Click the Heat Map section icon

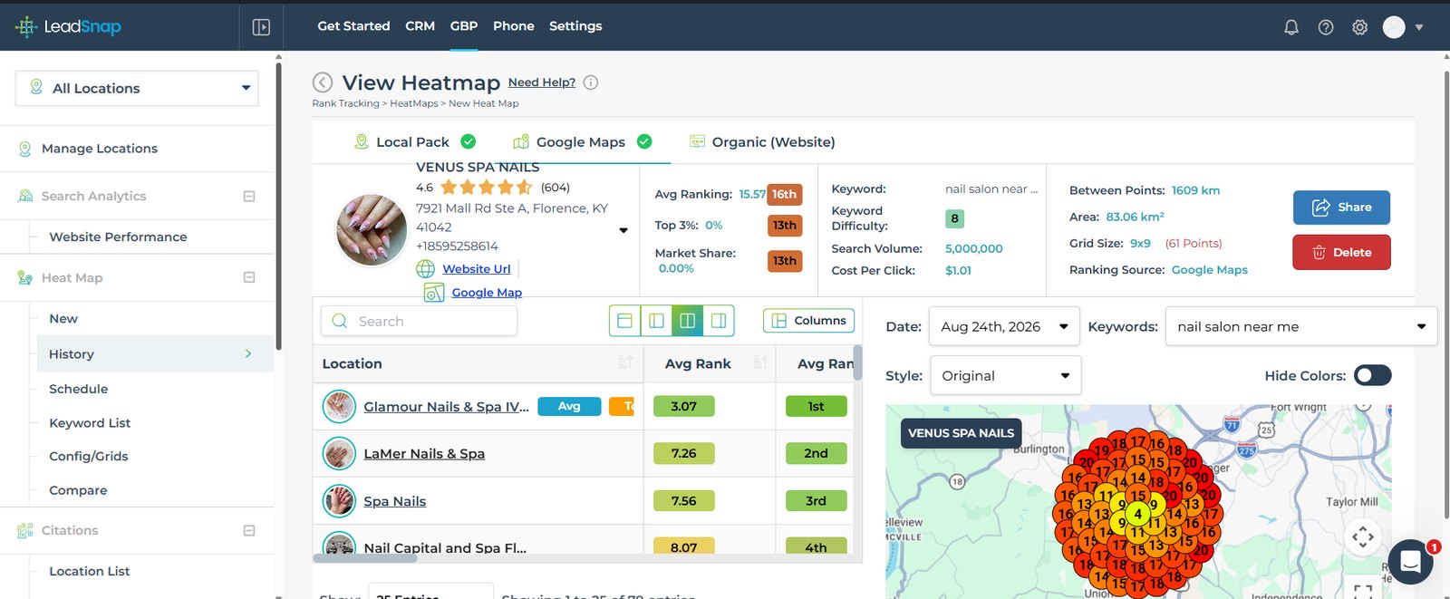[x=25, y=277]
